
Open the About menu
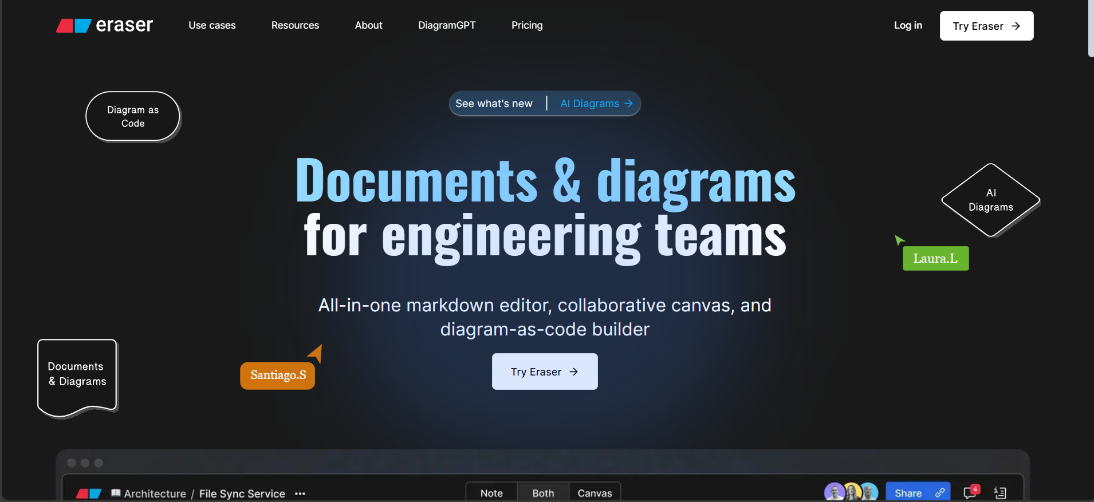368,25
